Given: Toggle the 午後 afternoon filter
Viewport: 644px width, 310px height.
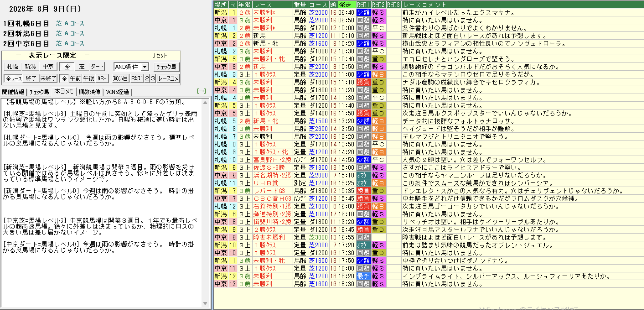Looking at the screenshot, I should 89,79.
